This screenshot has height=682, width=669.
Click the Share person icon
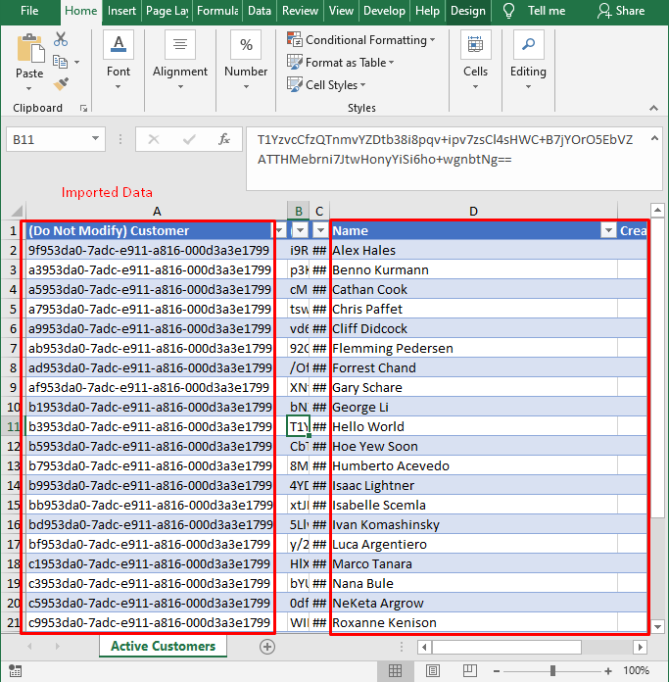604,11
